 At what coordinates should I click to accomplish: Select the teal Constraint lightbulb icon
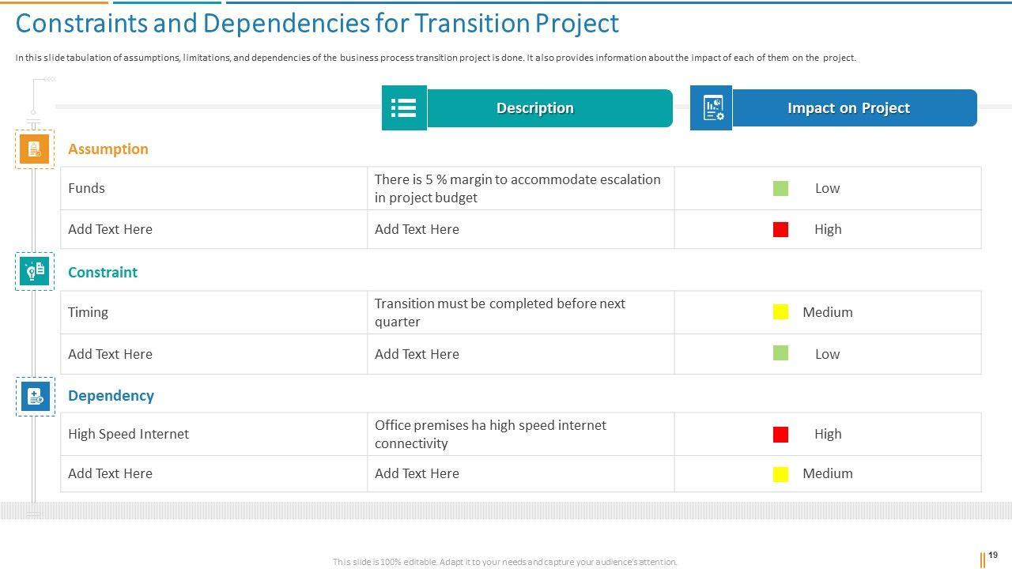[x=34, y=271]
